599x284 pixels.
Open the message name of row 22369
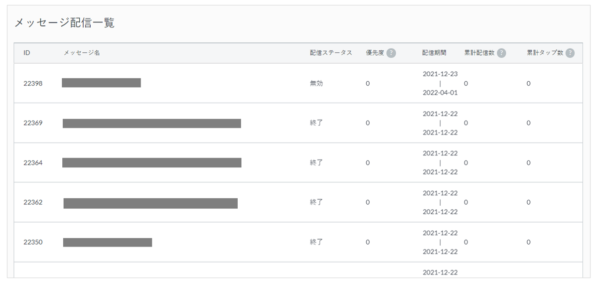(x=152, y=124)
